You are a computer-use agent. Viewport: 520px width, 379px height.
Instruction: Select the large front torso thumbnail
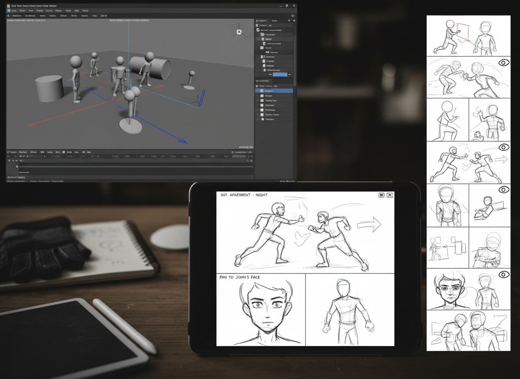(x=448, y=205)
